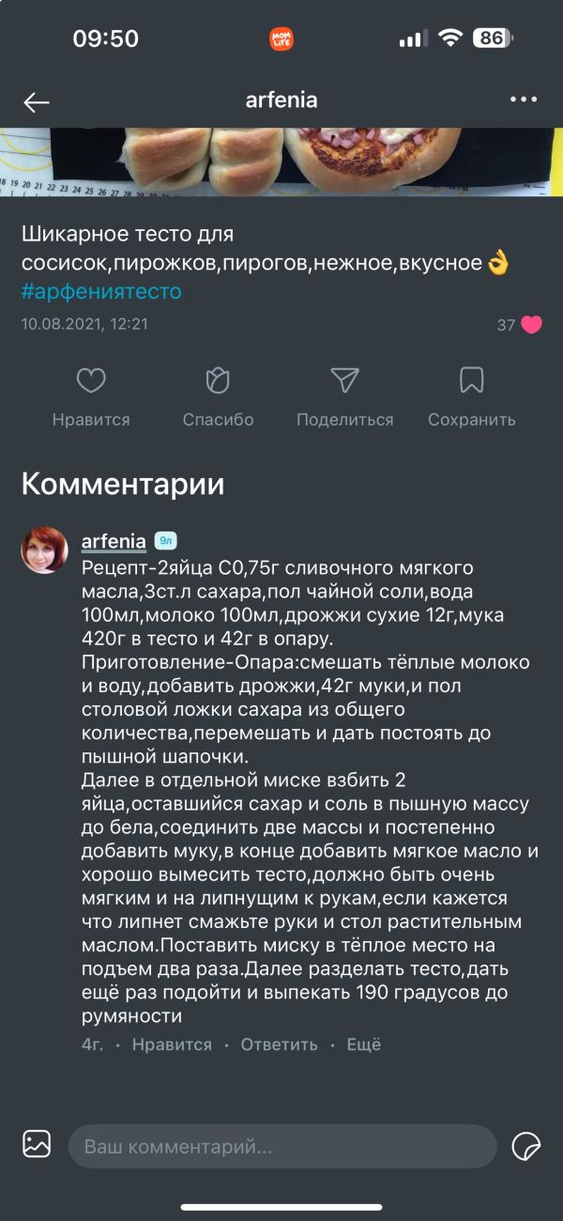563x1221 pixels.
Task: Tap the comment input field Ваш комментарий
Action: (281, 1145)
